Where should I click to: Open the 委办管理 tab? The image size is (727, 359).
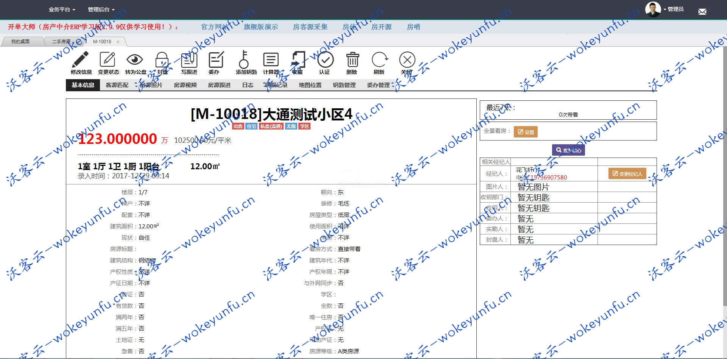click(x=378, y=85)
